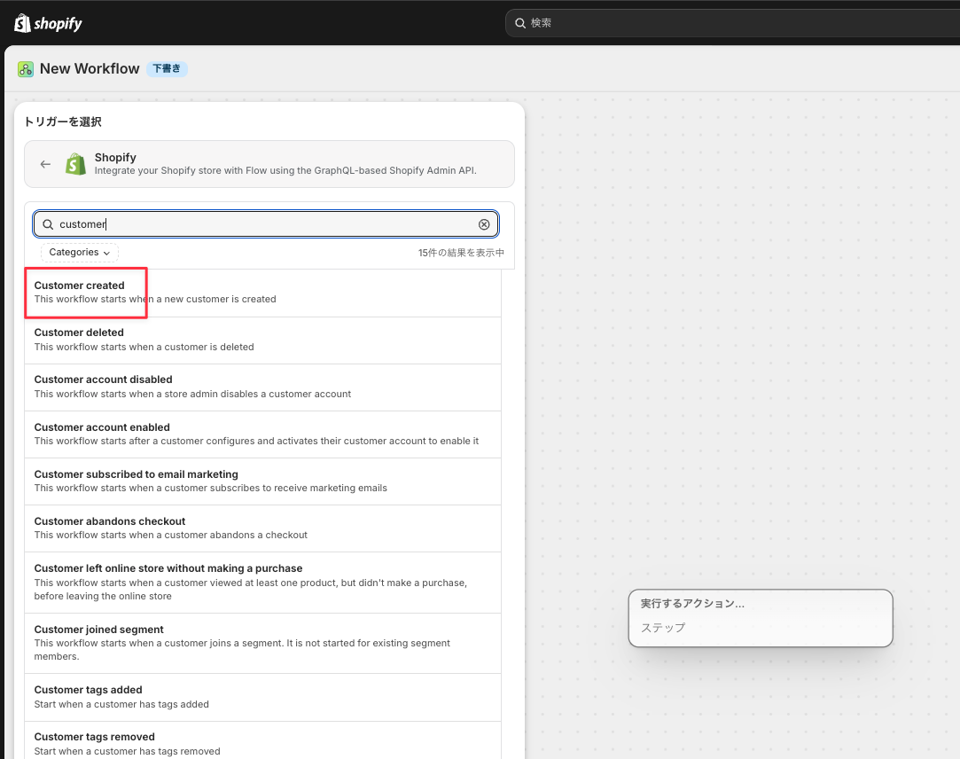960x759 pixels.
Task: Click the magnifier icon in trigger search
Action: coord(48,224)
